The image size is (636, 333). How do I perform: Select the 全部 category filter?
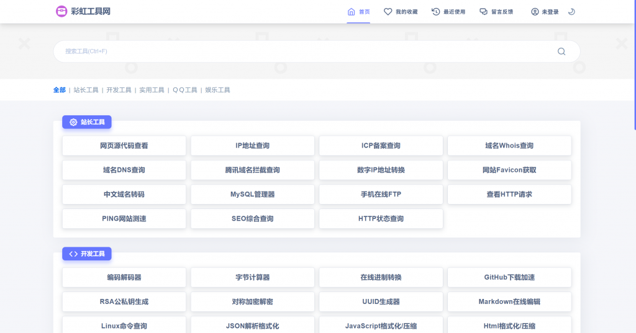click(59, 90)
